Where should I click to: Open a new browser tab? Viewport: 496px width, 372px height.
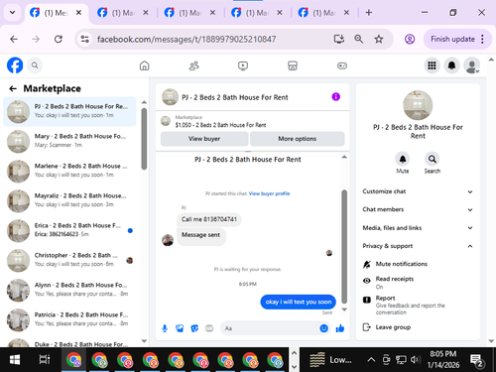pyautogui.click(x=369, y=13)
